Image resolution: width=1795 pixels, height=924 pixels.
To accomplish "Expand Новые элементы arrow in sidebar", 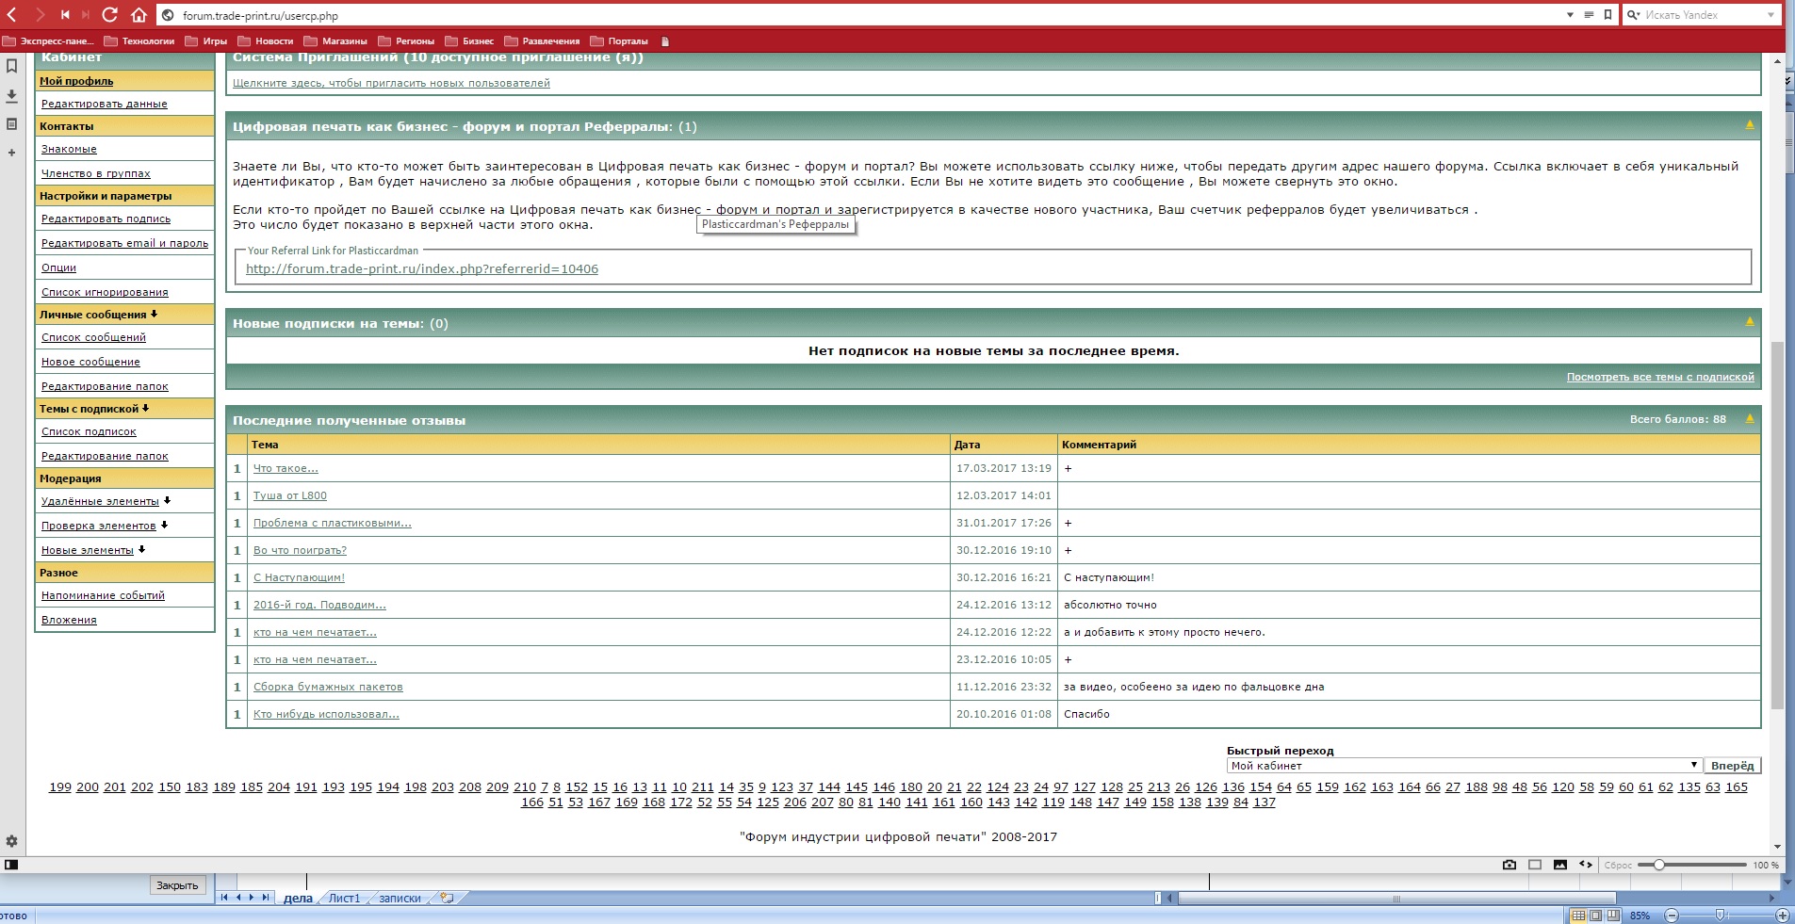I will point(141,549).
